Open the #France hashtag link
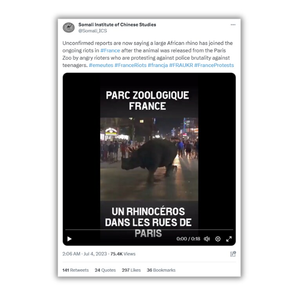Viewport: 294px width, 294px height. (110, 51)
